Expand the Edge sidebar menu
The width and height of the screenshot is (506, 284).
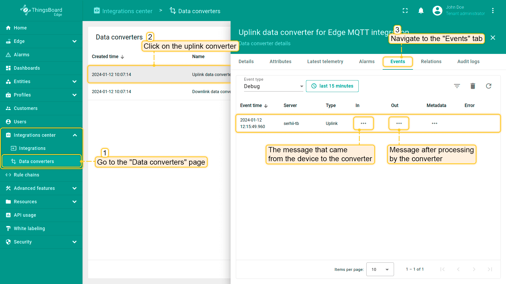(75, 41)
